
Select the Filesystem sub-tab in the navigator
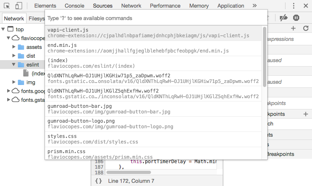click(37, 18)
